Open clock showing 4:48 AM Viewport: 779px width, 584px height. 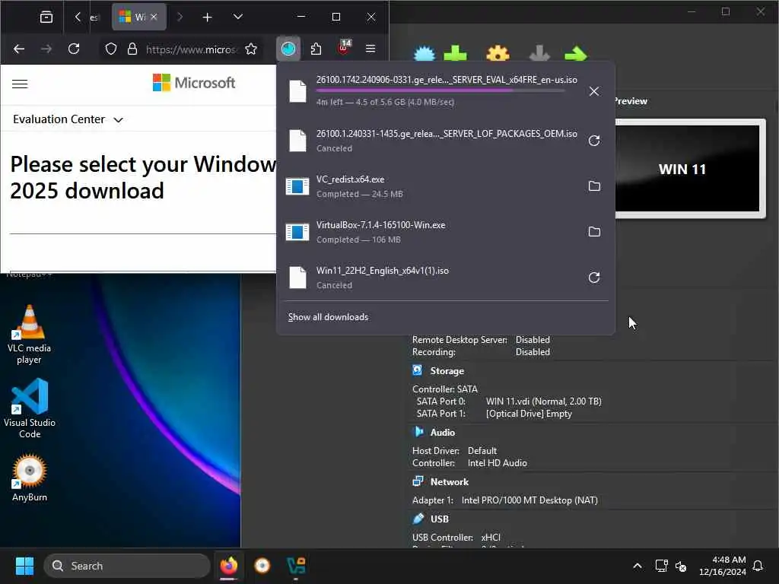pyautogui.click(x=723, y=566)
